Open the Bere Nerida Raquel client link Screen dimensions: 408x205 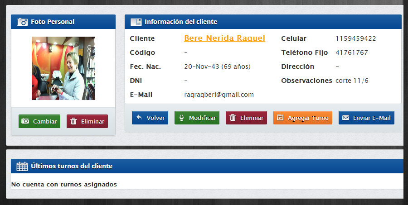224,38
